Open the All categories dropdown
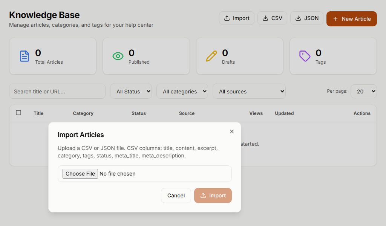The width and height of the screenshot is (386, 226). click(182, 92)
